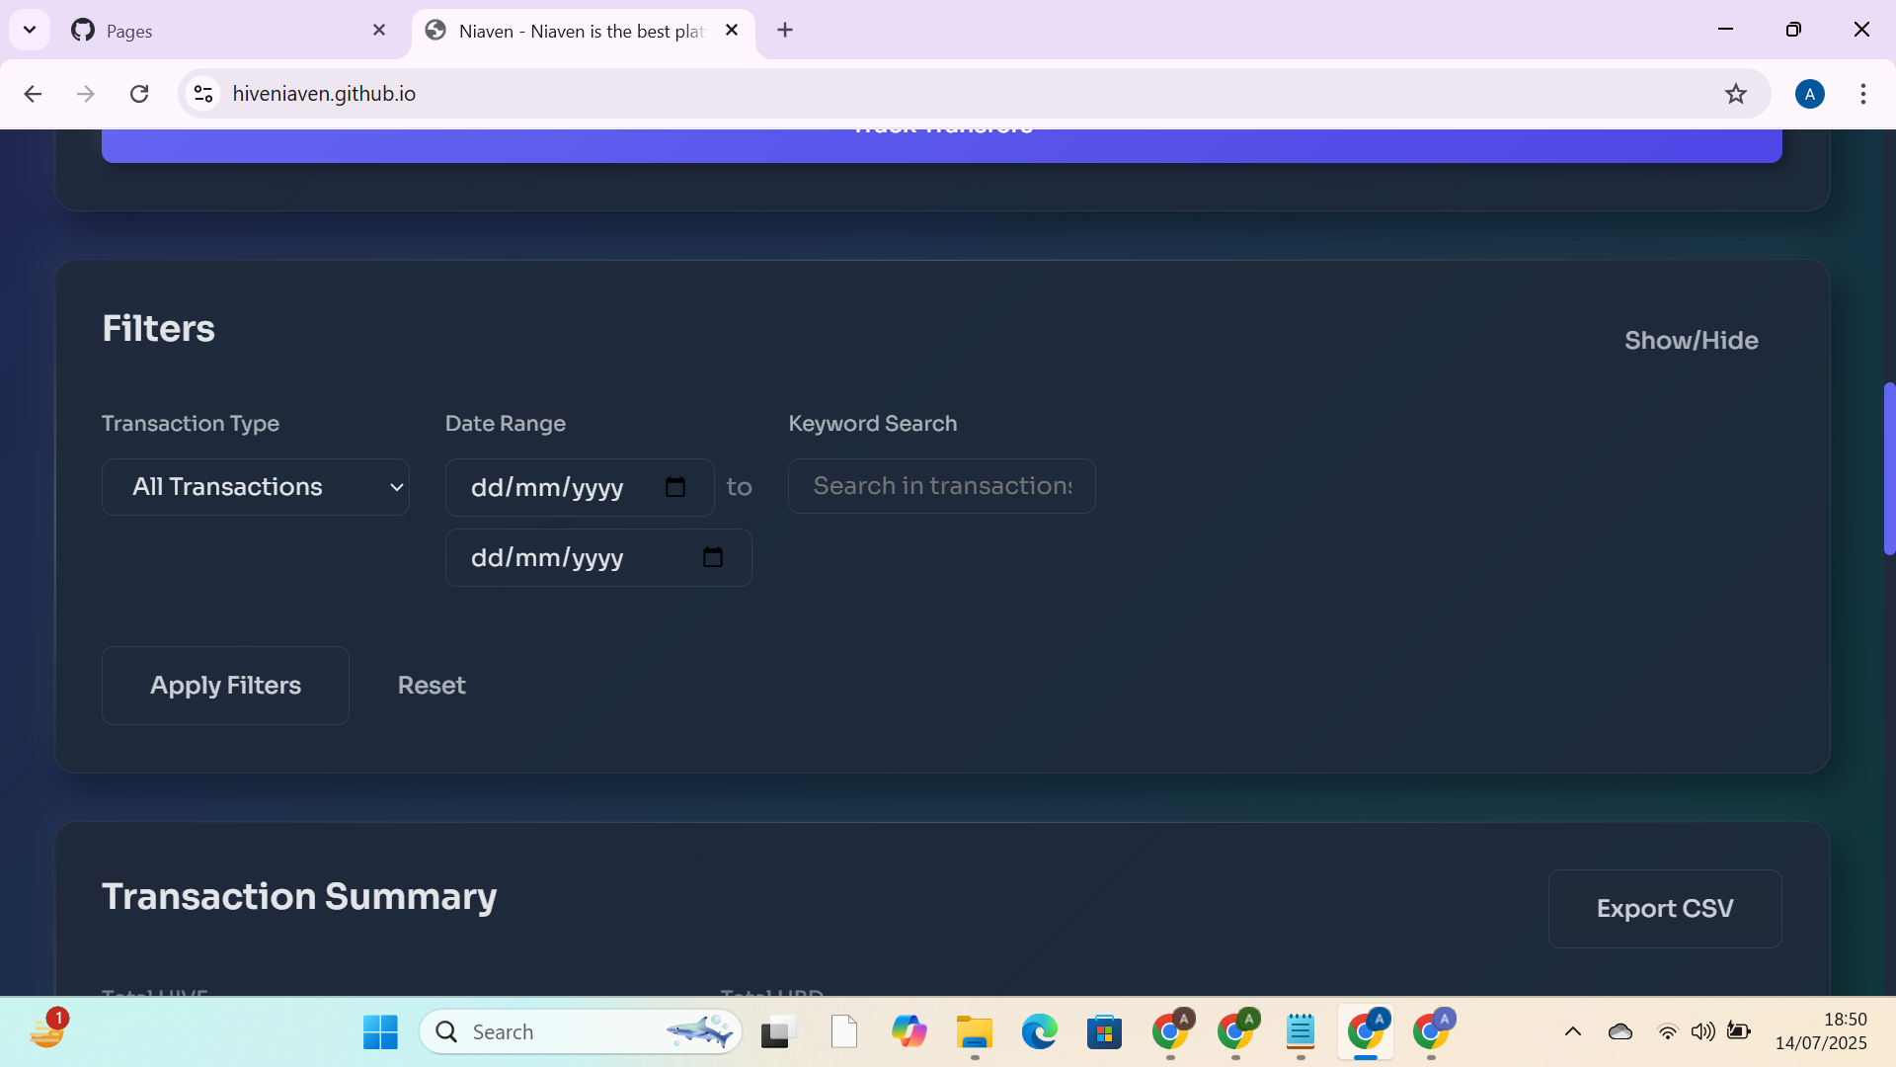Click the OneDrive cloud tray icon
The width and height of the screenshot is (1896, 1067).
(1620, 1032)
